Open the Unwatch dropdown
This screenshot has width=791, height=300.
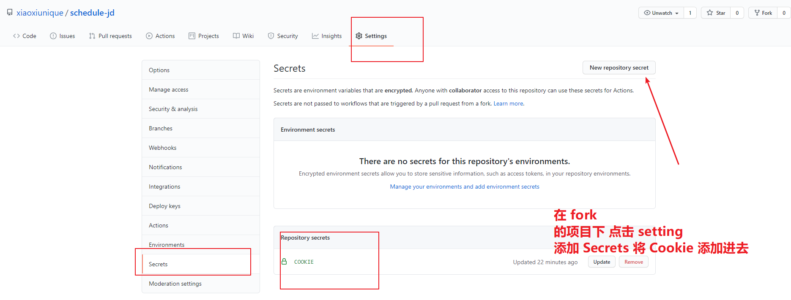coord(661,13)
